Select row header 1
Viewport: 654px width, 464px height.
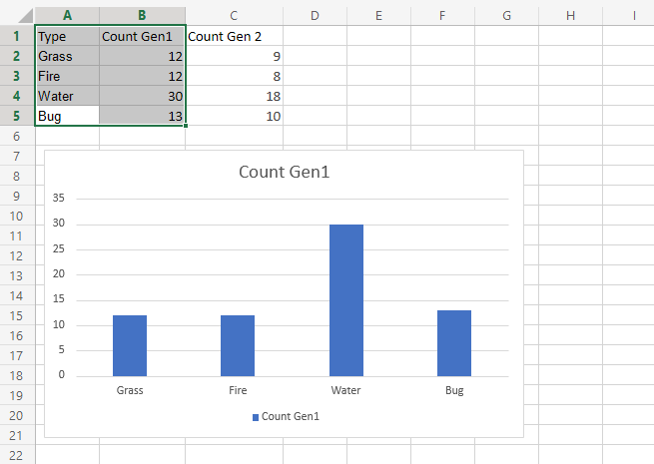(x=17, y=36)
